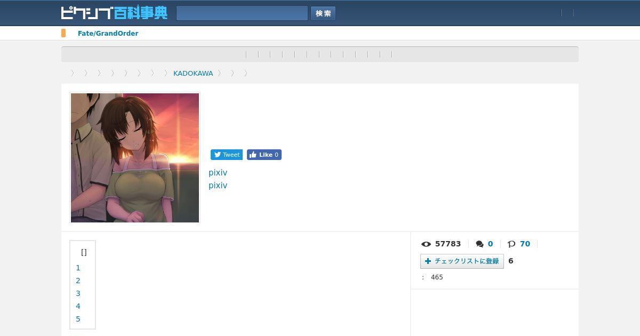
Task: Open the Fate/GrandOrder link
Action: (x=108, y=33)
